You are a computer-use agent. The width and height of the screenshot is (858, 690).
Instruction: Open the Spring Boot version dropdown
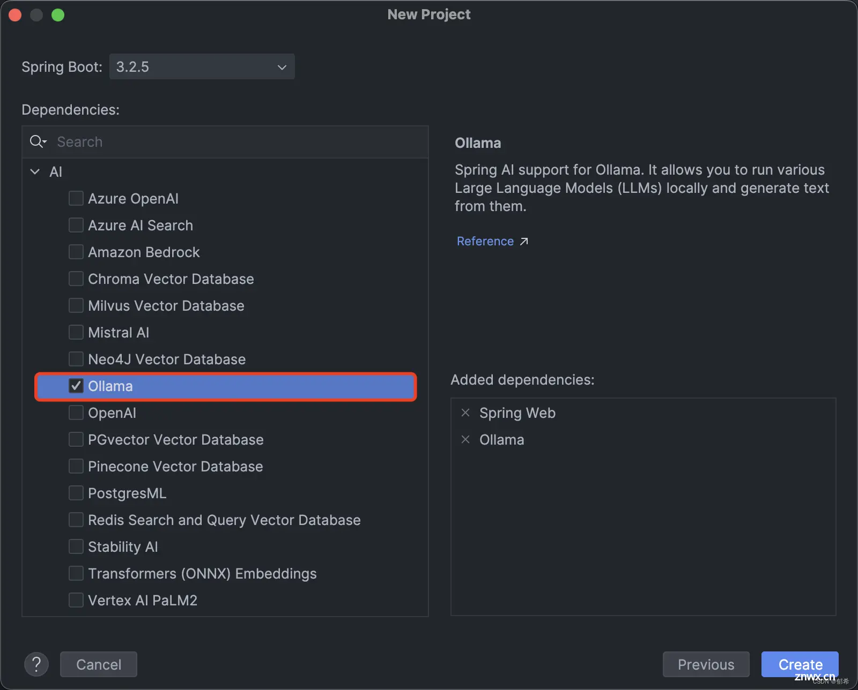tap(202, 66)
